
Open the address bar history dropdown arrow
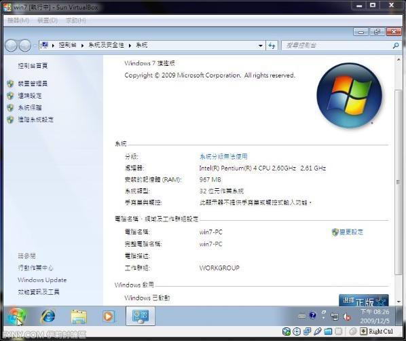click(260, 46)
